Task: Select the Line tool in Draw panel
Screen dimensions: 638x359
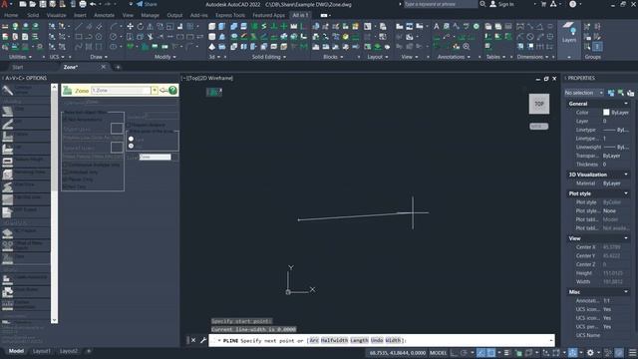Action: (79, 27)
